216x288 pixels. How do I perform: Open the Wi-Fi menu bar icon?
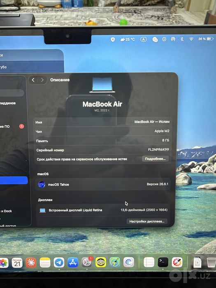click(191, 39)
